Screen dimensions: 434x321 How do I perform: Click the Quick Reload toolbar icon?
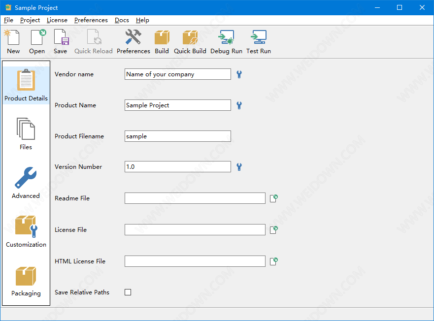(x=94, y=41)
